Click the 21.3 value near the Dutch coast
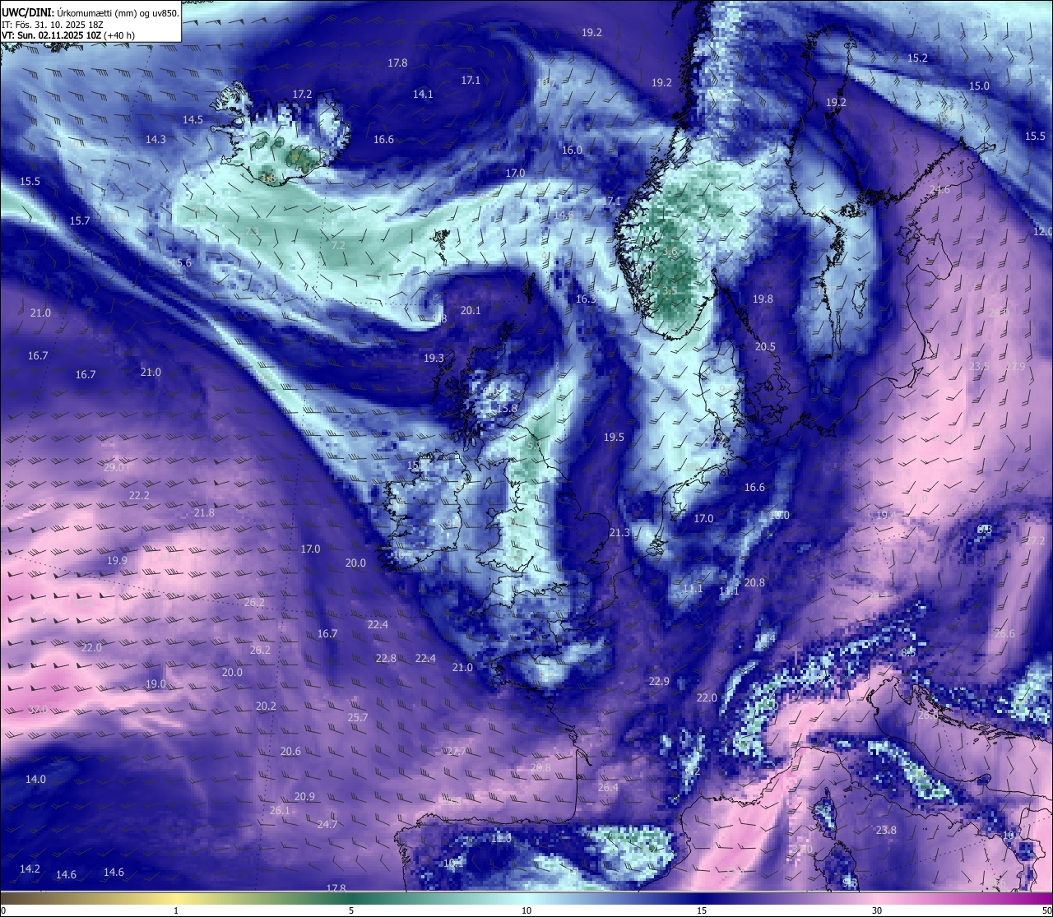 tap(619, 533)
